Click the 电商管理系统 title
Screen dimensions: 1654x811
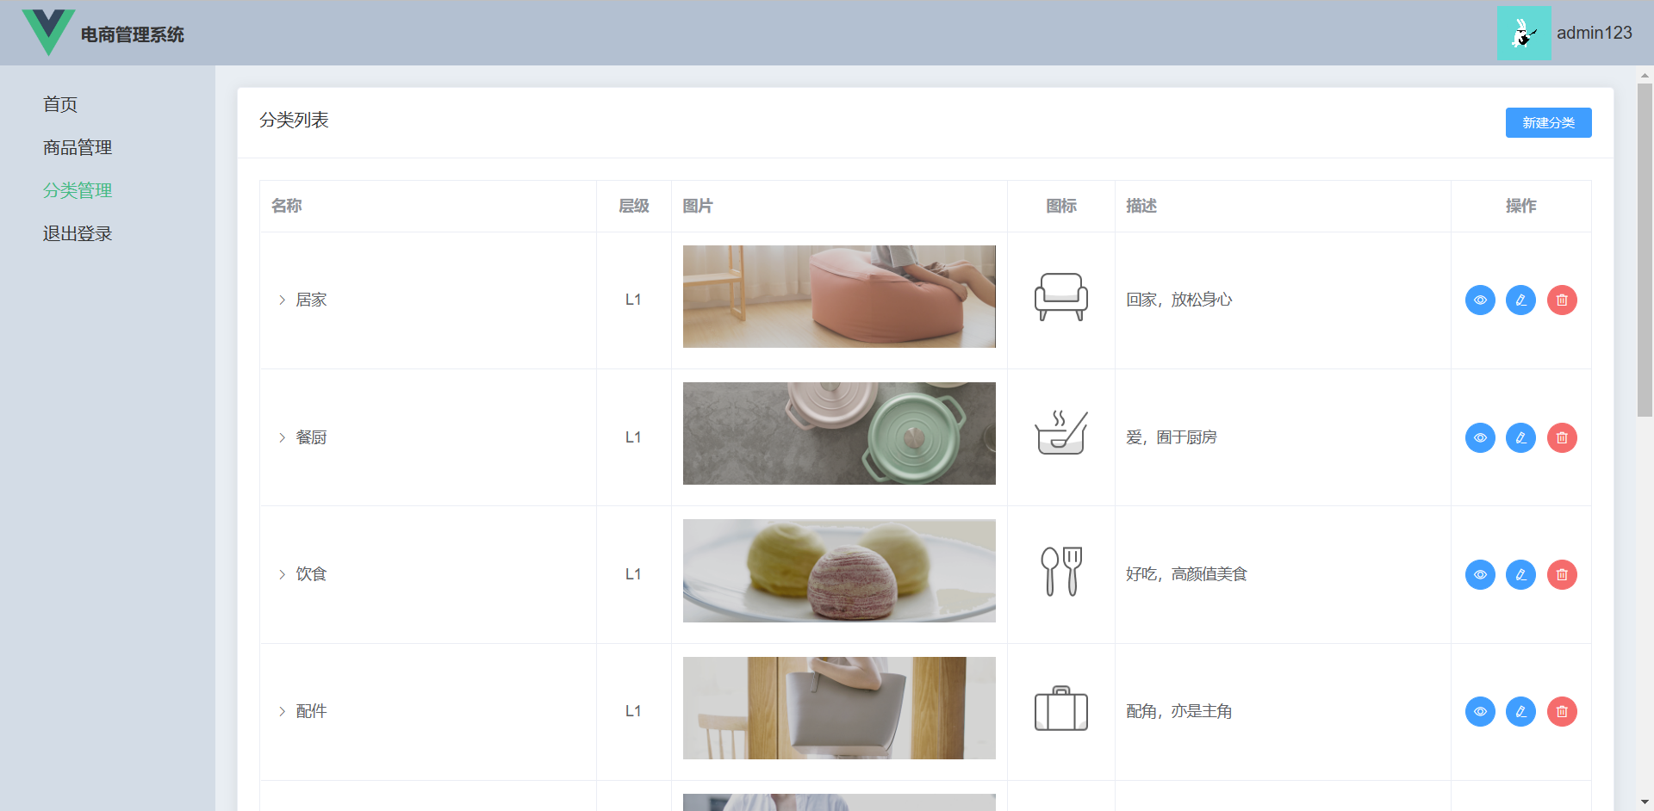[x=133, y=34]
